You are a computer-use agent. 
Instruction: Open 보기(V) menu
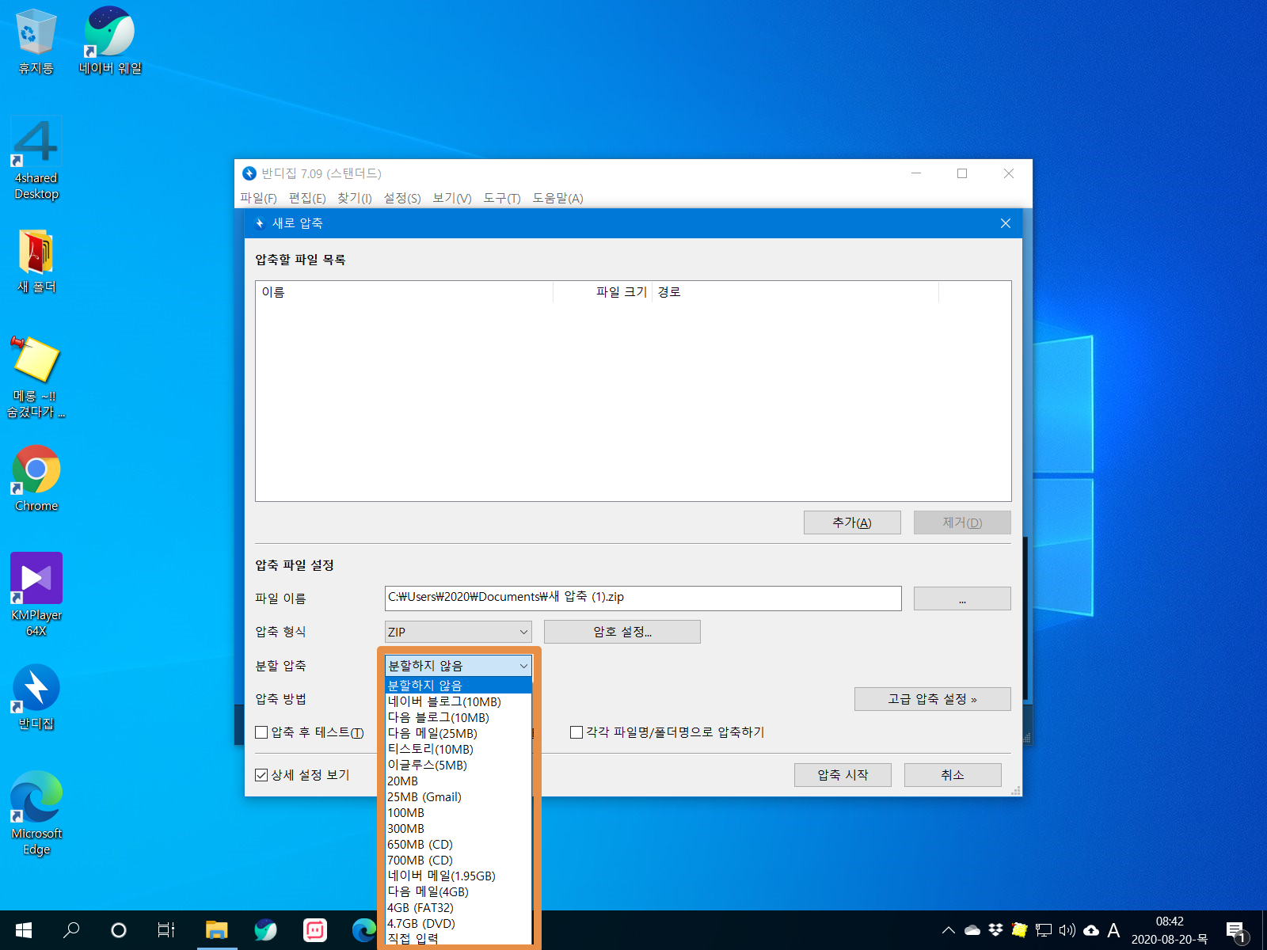tap(452, 198)
